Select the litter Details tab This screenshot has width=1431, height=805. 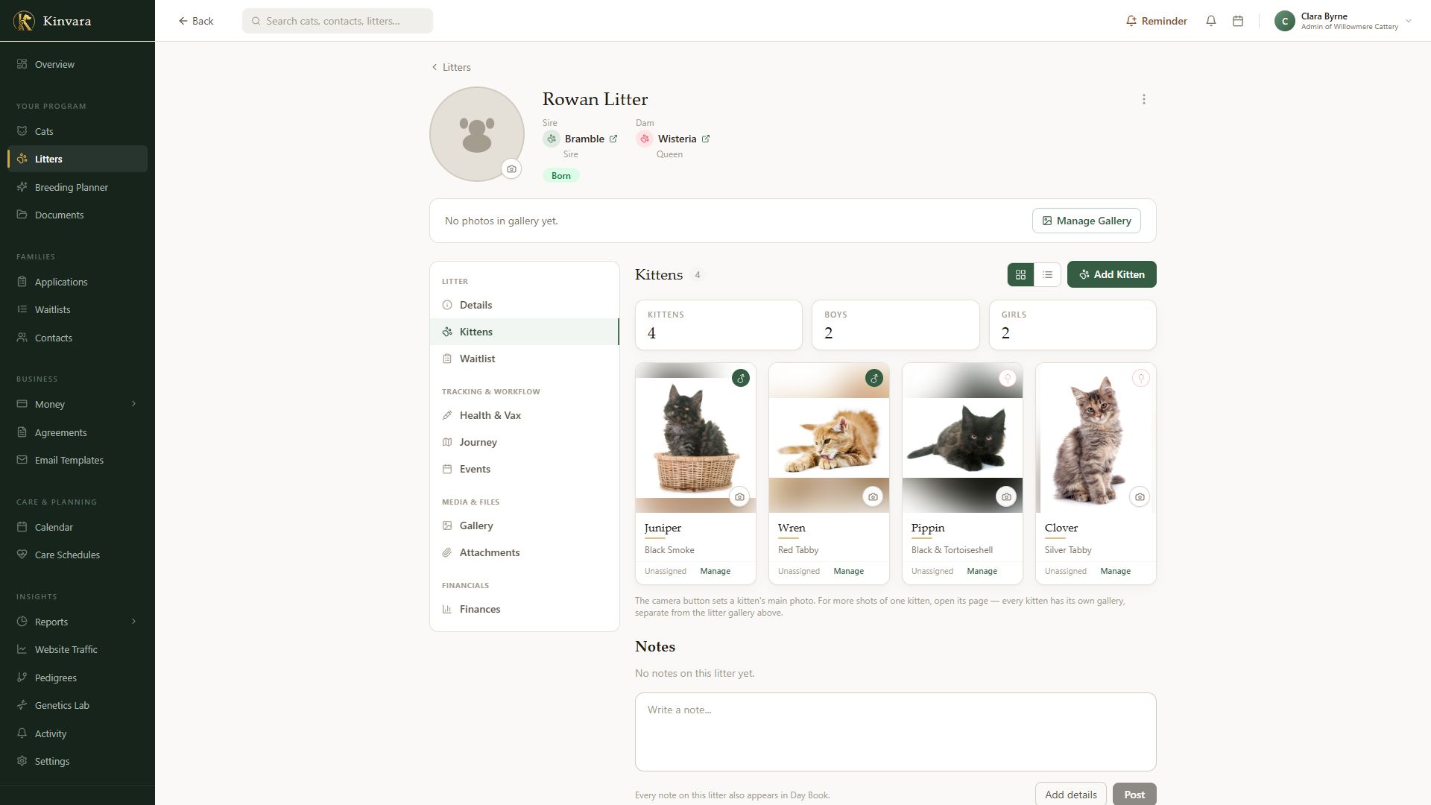point(524,305)
